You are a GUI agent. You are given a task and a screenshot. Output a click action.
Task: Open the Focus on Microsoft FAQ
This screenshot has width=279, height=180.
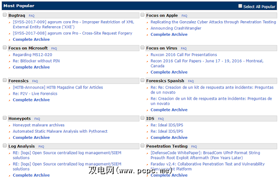[54, 49]
